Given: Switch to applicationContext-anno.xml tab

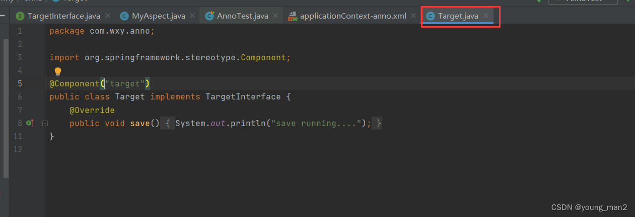Looking at the screenshot, I should [353, 16].
